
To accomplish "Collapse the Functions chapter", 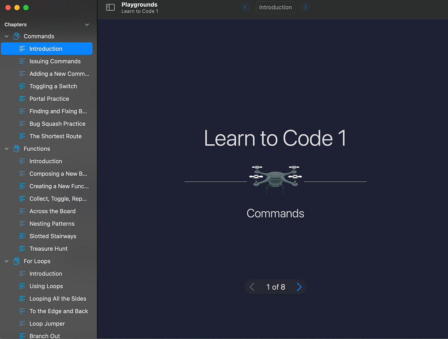I will point(6,148).
